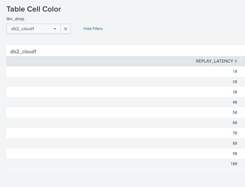Click the REPLAY_LATENCY column header text

(214, 61)
